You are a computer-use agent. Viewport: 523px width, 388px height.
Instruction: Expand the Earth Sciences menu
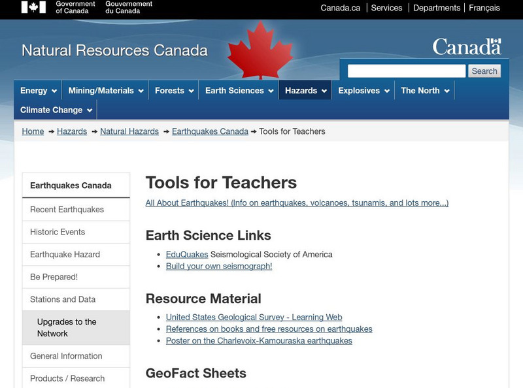click(x=239, y=90)
